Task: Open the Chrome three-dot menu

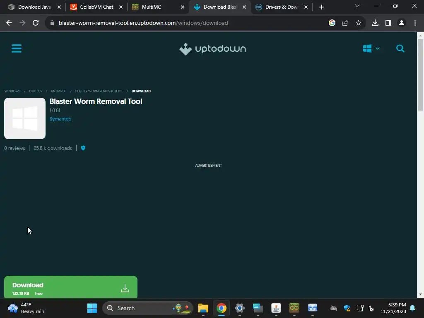Action: pyautogui.click(x=415, y=23)
